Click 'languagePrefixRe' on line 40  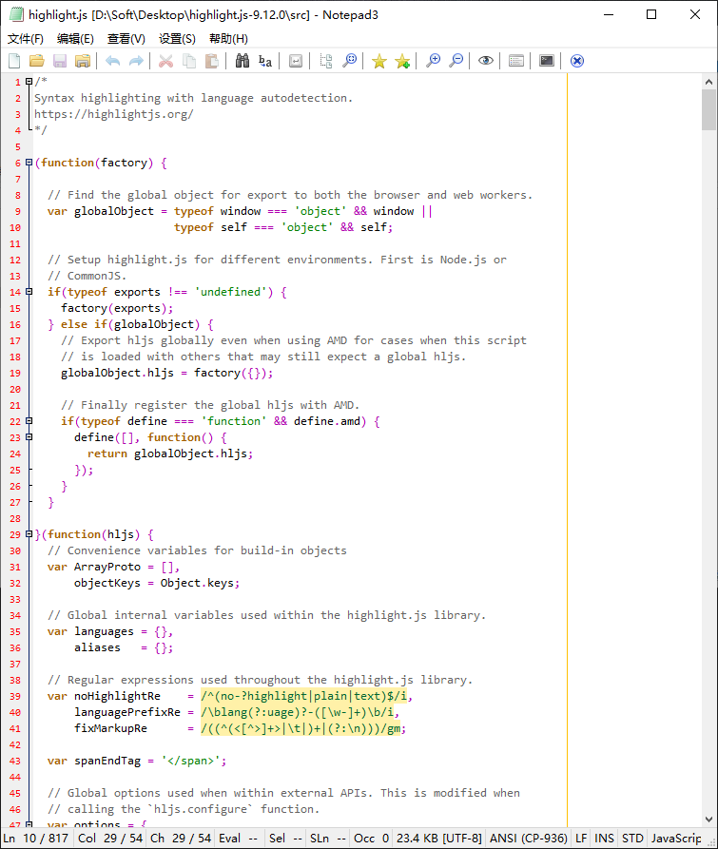pos(127,712)
